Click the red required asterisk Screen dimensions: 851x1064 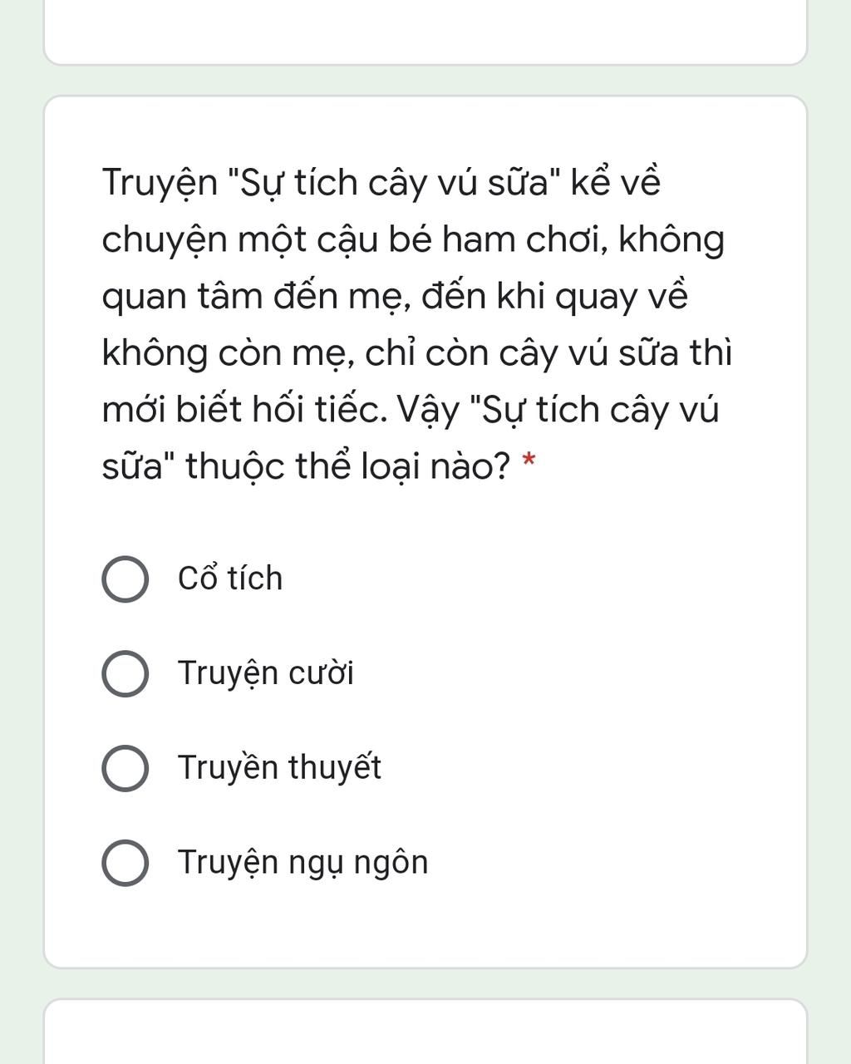[x=529, y=464]
